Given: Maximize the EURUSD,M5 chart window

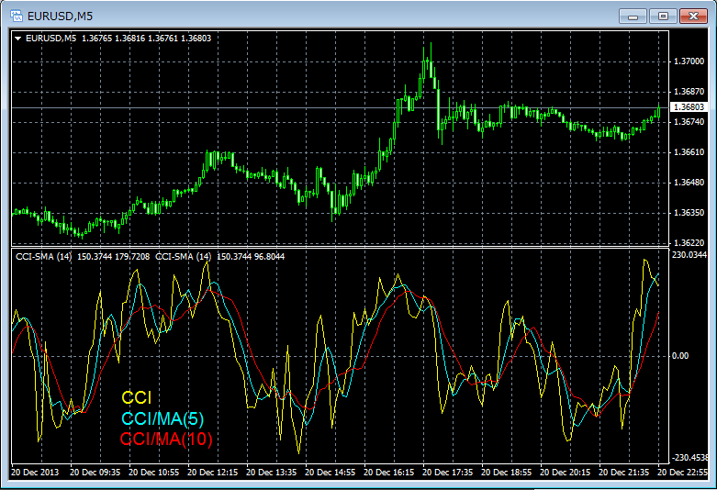Looking at the screenshot, I should 662,16.
